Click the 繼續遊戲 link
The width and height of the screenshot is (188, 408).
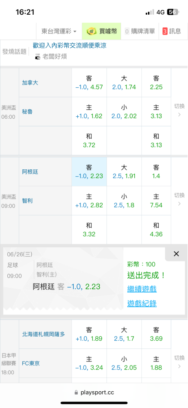point(142,289)
